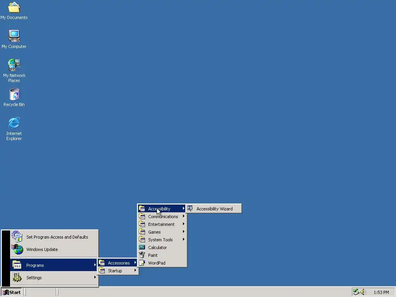Click the Paint brushes icon
The image size is (396, 297).
click(x=142, y=255)
